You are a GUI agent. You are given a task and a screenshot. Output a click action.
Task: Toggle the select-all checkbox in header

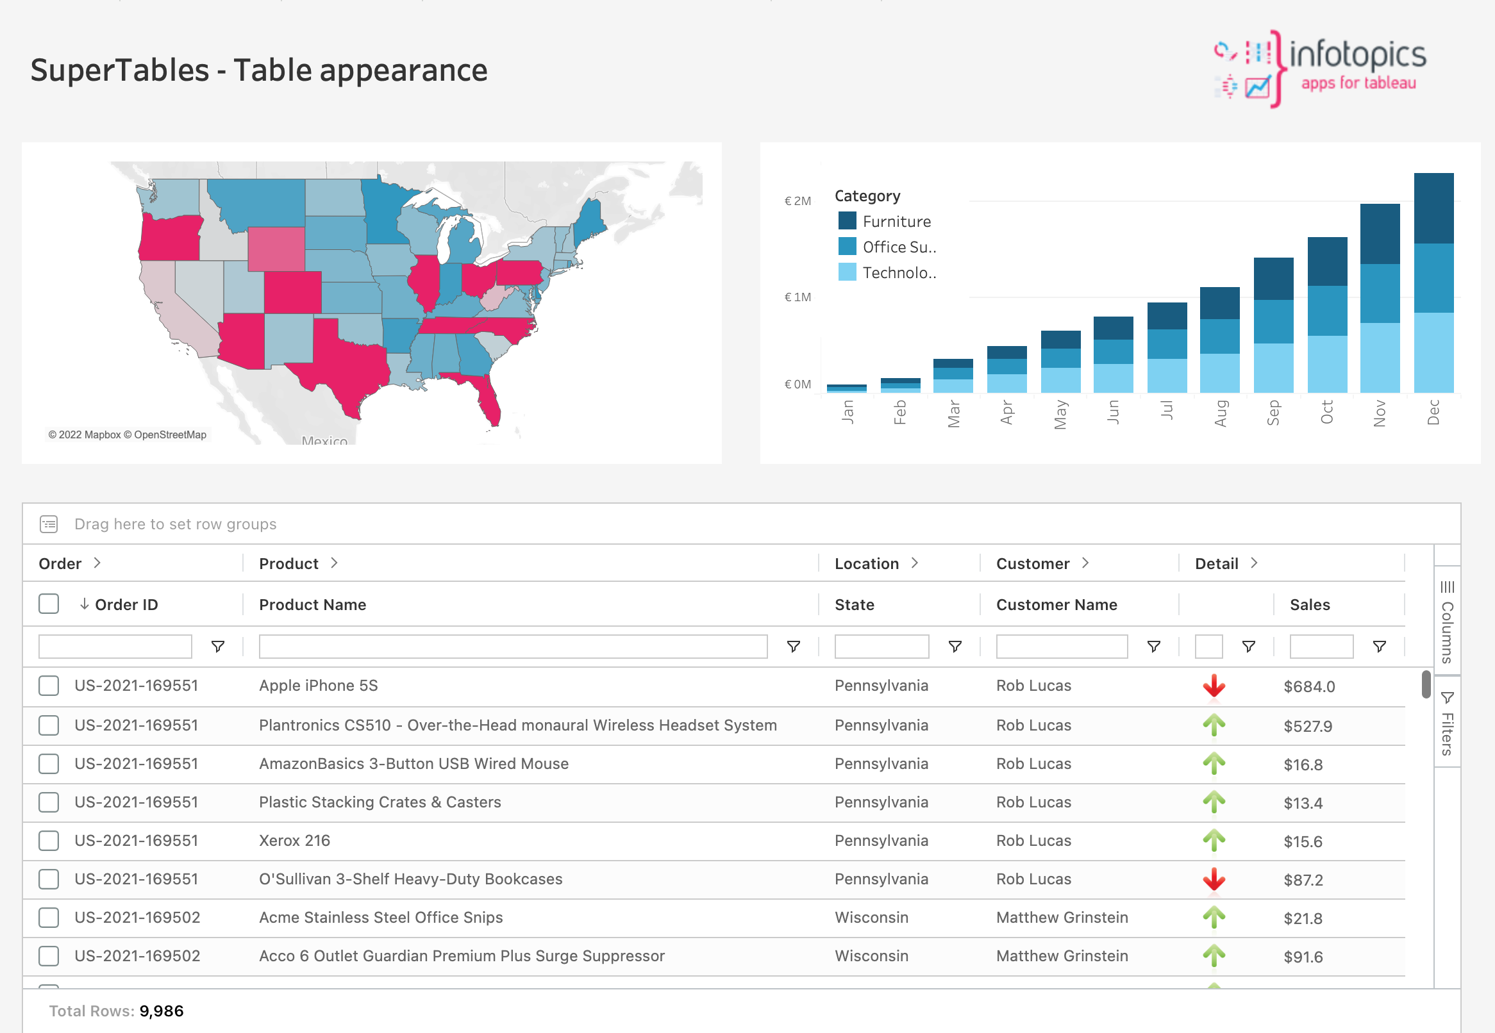[x=49, y=604]
